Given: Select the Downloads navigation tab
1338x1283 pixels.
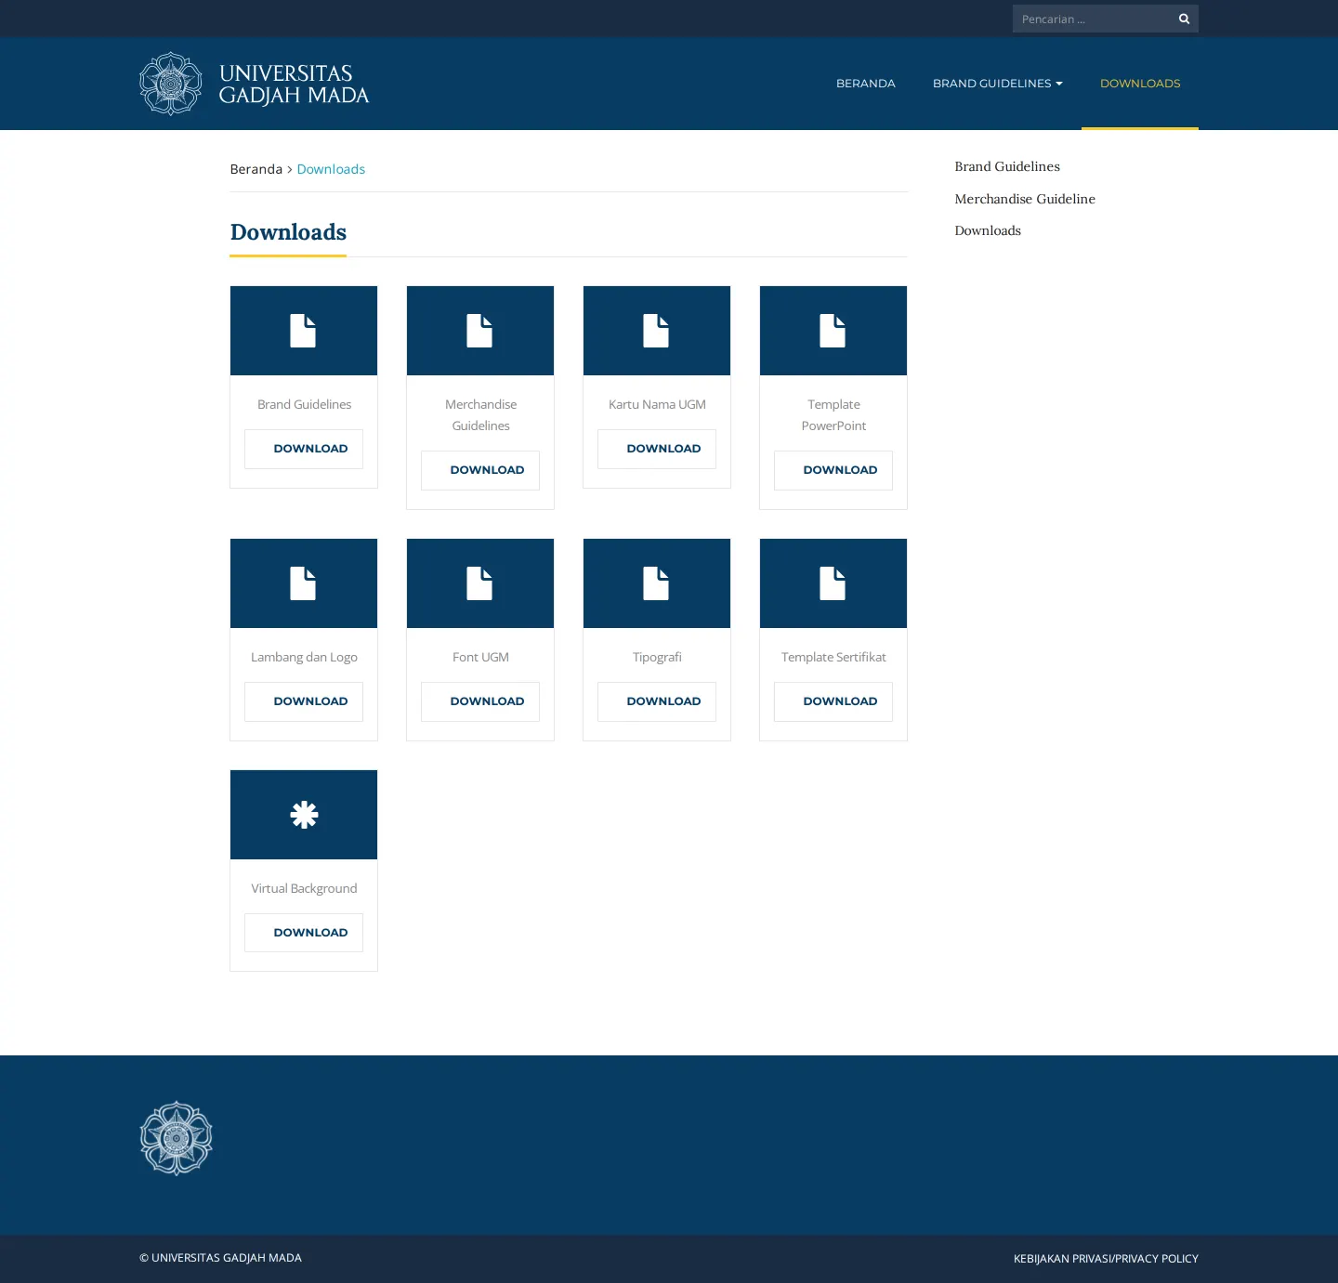Looking at the screenshot, I should [x=1140, y=84].
